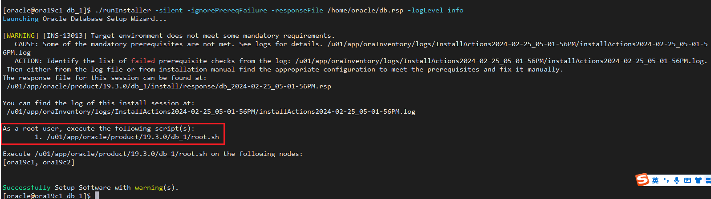Click the root.sh path inside red box
Image resolution: width=711 pixels, height=199 pixels.
(133, 137)
